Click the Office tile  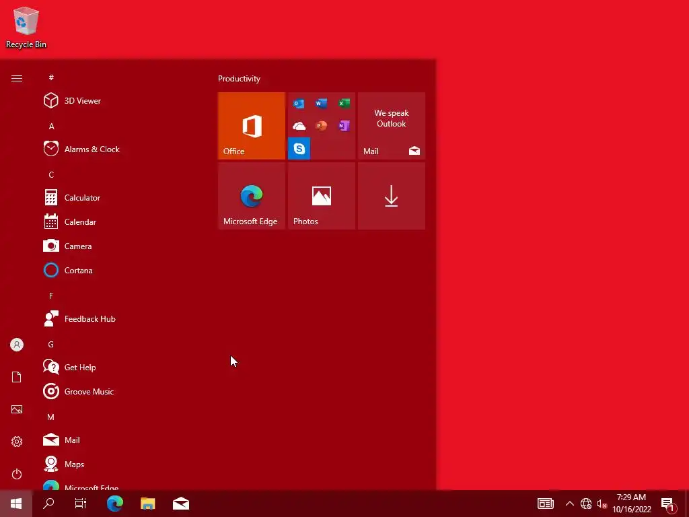pos(252,126)
